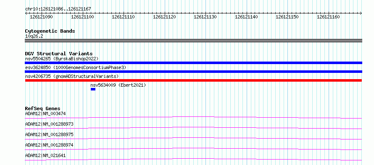Open transcript ADAM12|NM_001288973 label

coord(49,124)
